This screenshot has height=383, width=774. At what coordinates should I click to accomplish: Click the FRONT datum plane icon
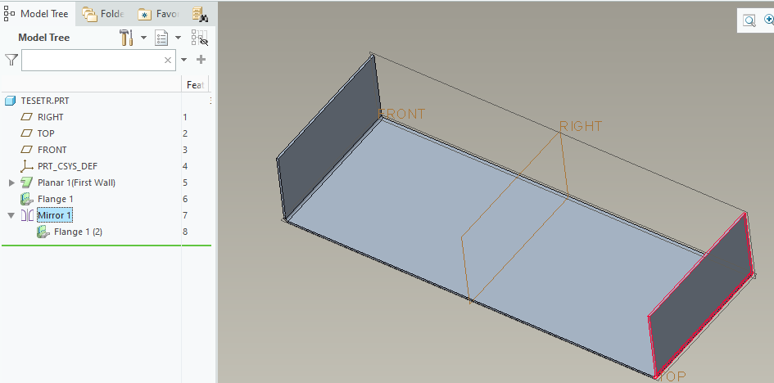click(26, 150)
